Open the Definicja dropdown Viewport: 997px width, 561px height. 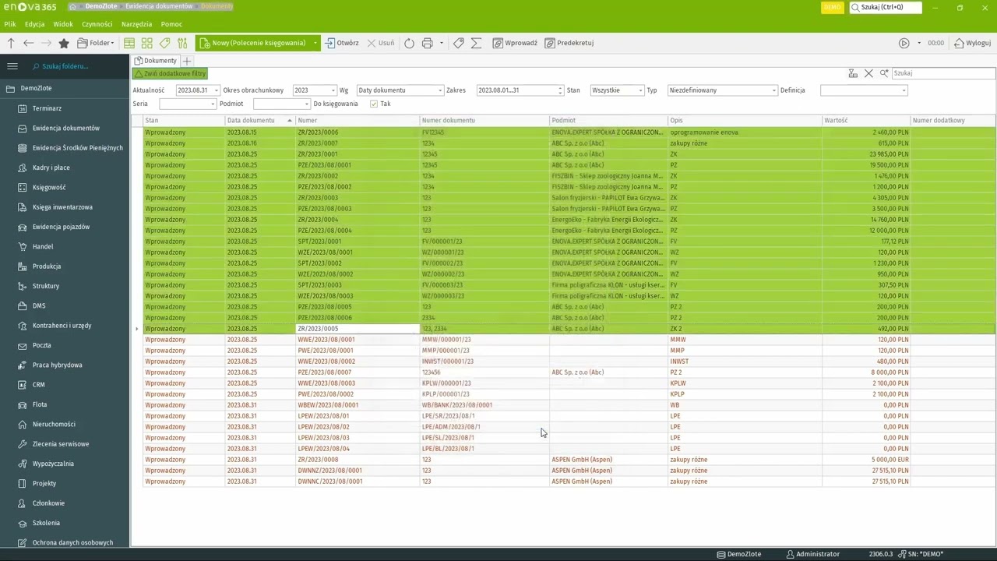click(904, 90)
